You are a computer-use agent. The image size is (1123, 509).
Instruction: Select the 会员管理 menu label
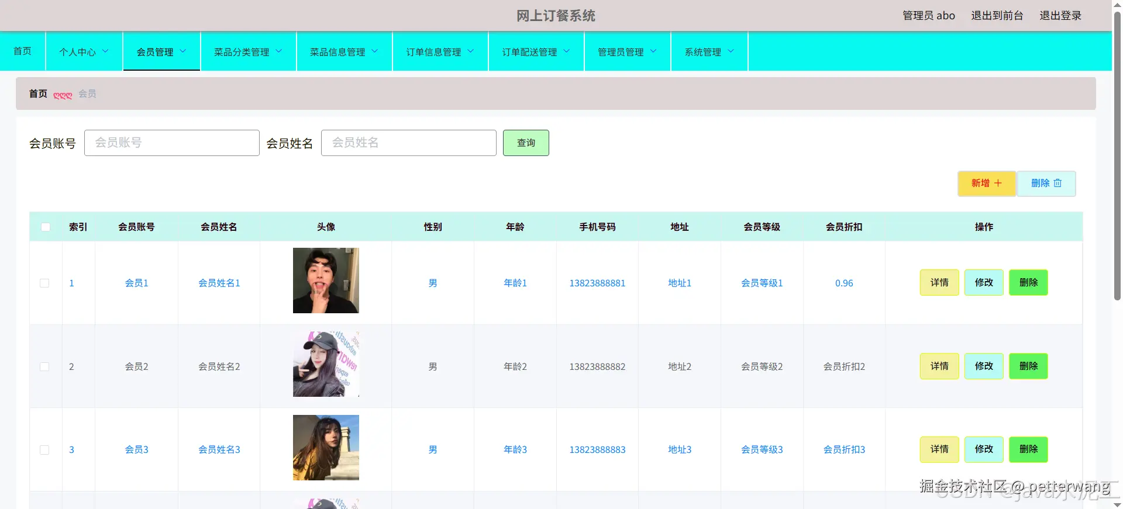click(x=155, y=52)
